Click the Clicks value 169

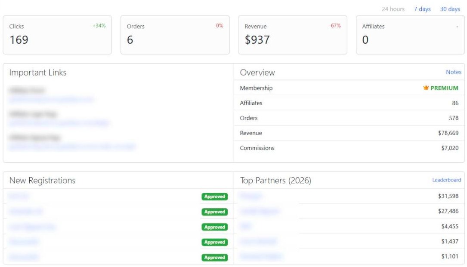pos(19,40)
